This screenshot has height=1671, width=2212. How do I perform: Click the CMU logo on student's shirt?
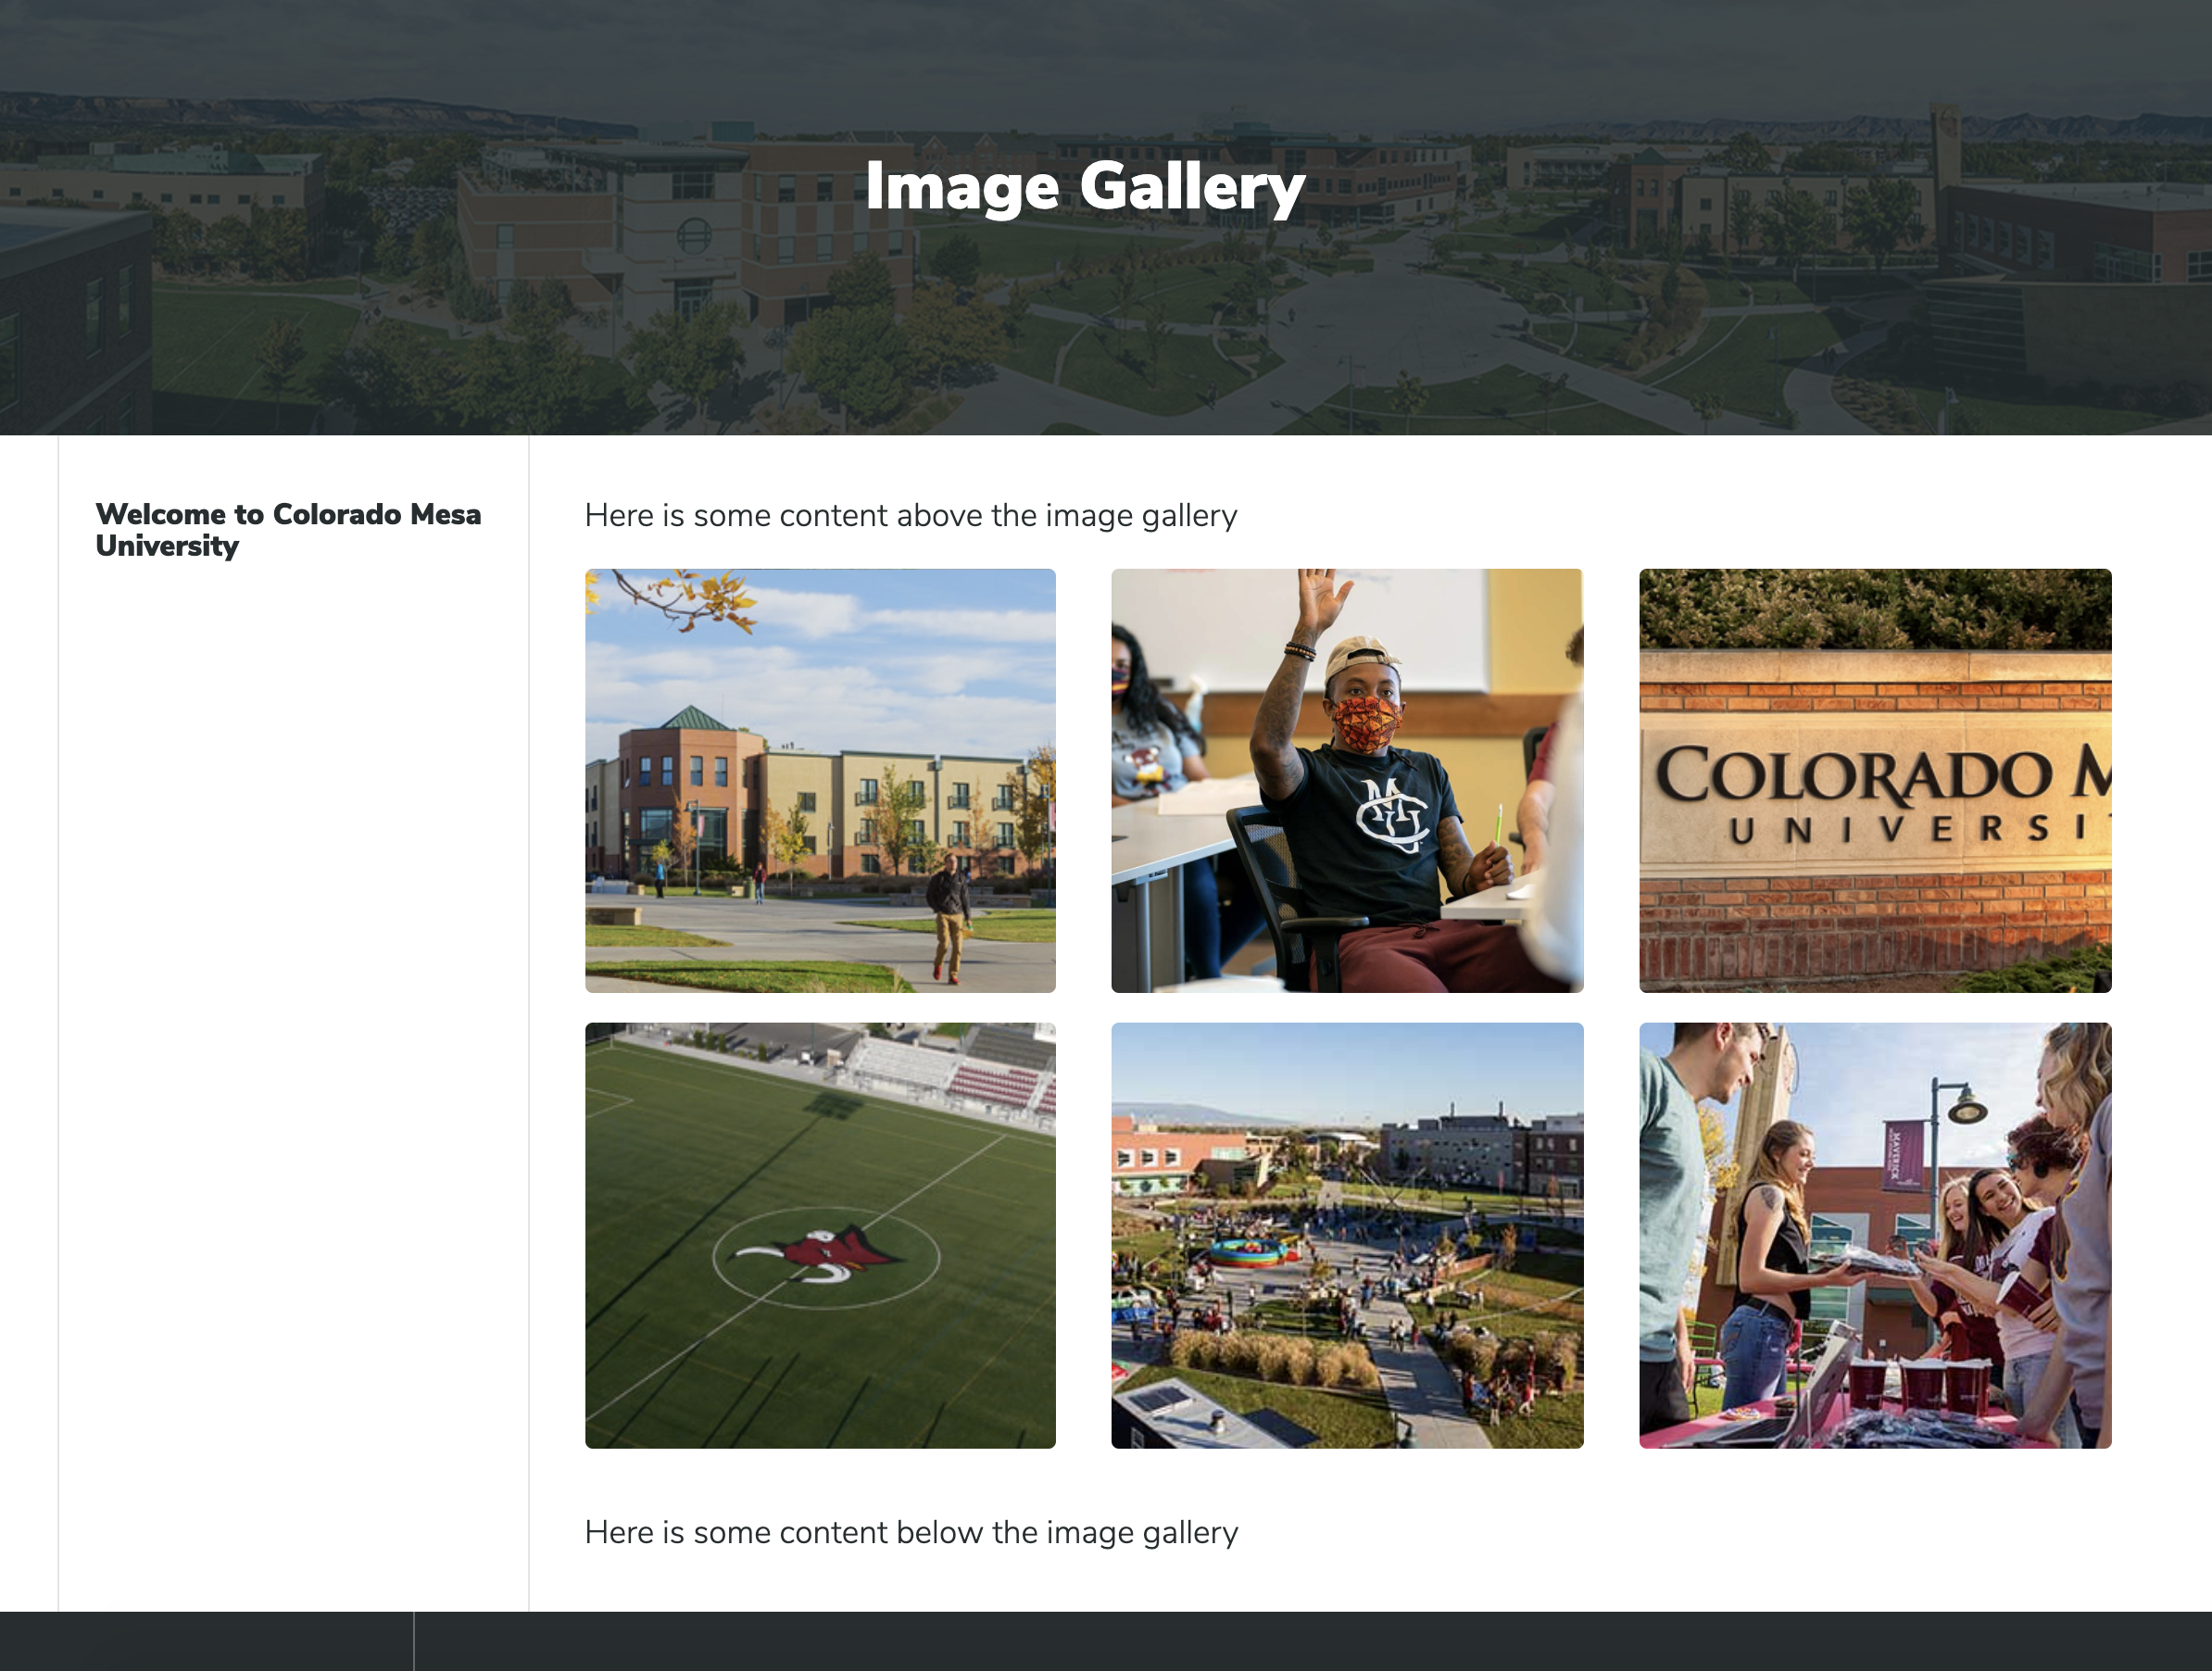point(1392,813)
